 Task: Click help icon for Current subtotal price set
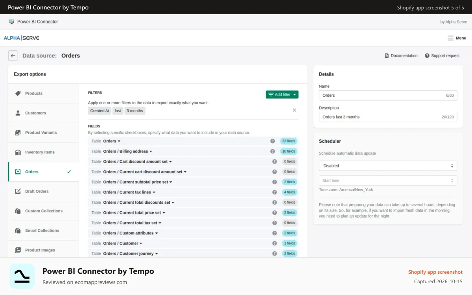275,182
